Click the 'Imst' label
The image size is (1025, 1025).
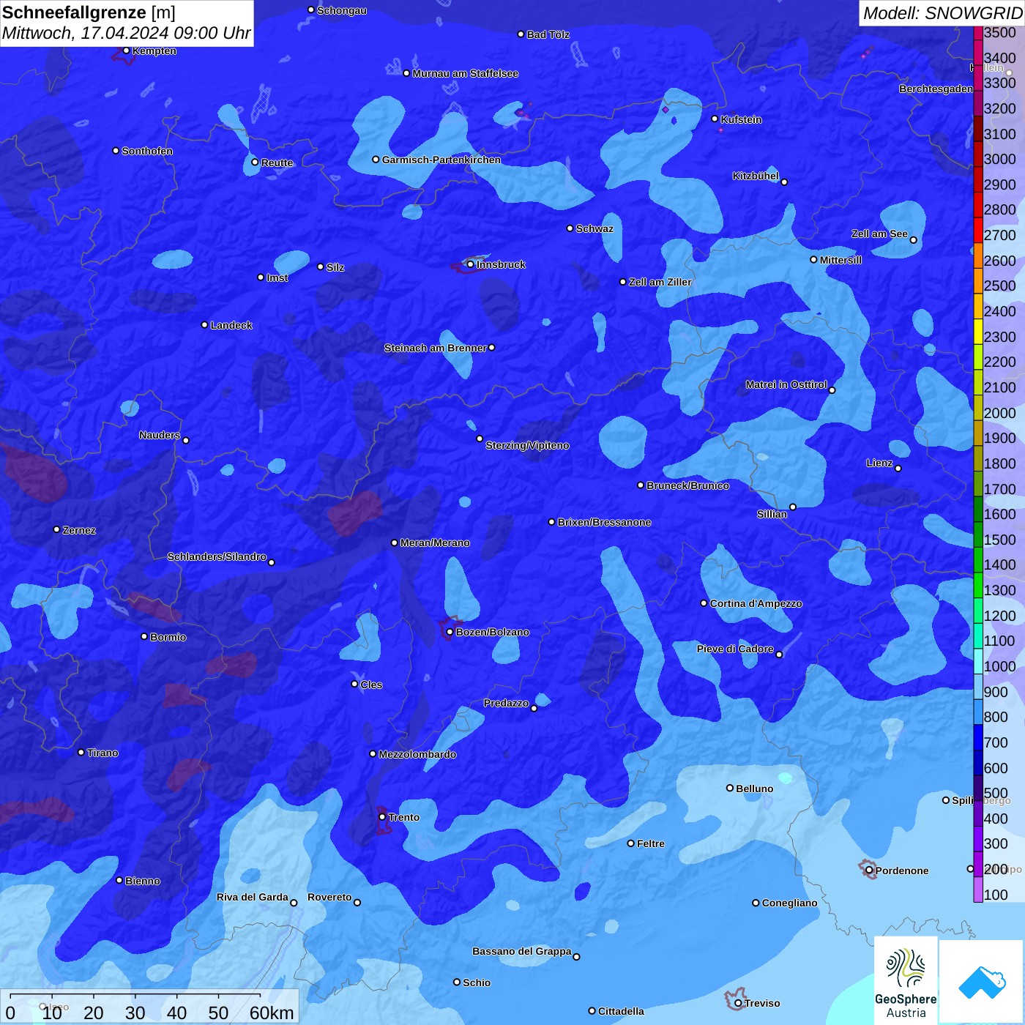[277, 277]
